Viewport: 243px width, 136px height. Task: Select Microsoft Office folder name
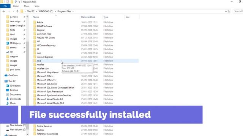click(45, 76)
